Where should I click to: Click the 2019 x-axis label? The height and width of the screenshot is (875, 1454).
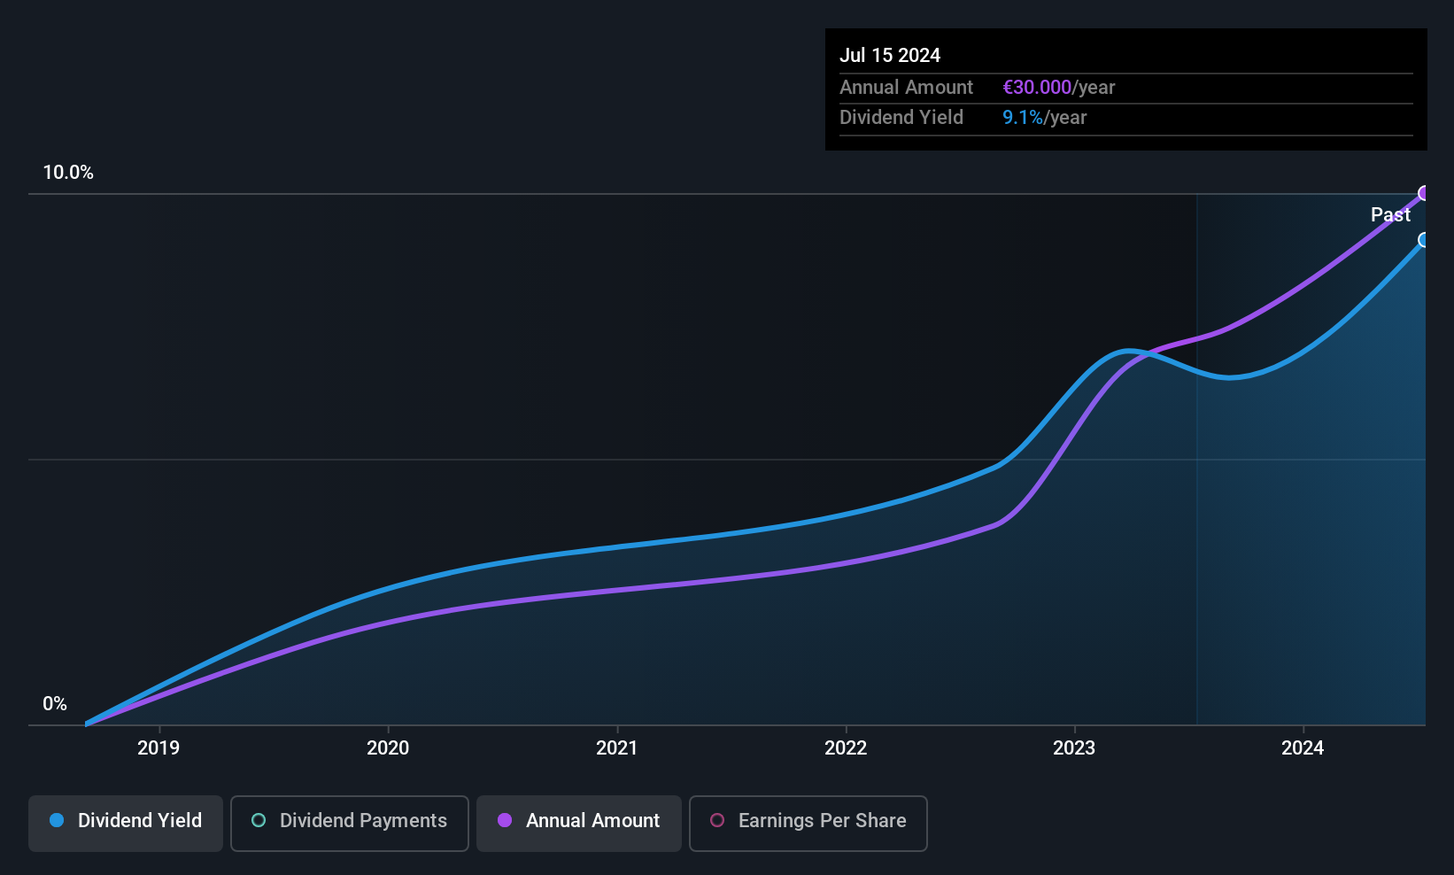(x=159, y=748)
